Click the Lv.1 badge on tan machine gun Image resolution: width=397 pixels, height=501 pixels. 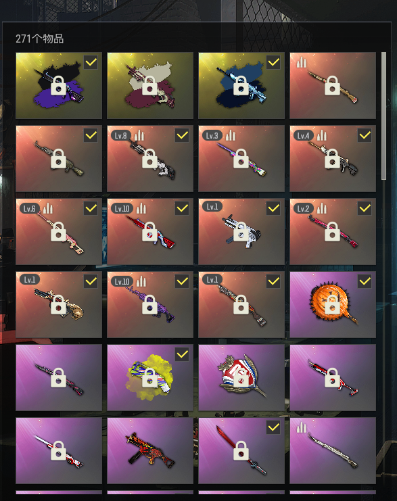pos(29,280)
